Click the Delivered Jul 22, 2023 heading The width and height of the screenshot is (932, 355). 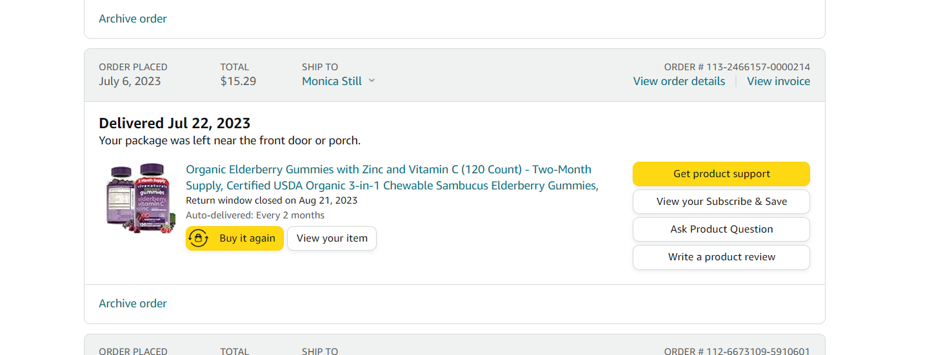(174, 123)
